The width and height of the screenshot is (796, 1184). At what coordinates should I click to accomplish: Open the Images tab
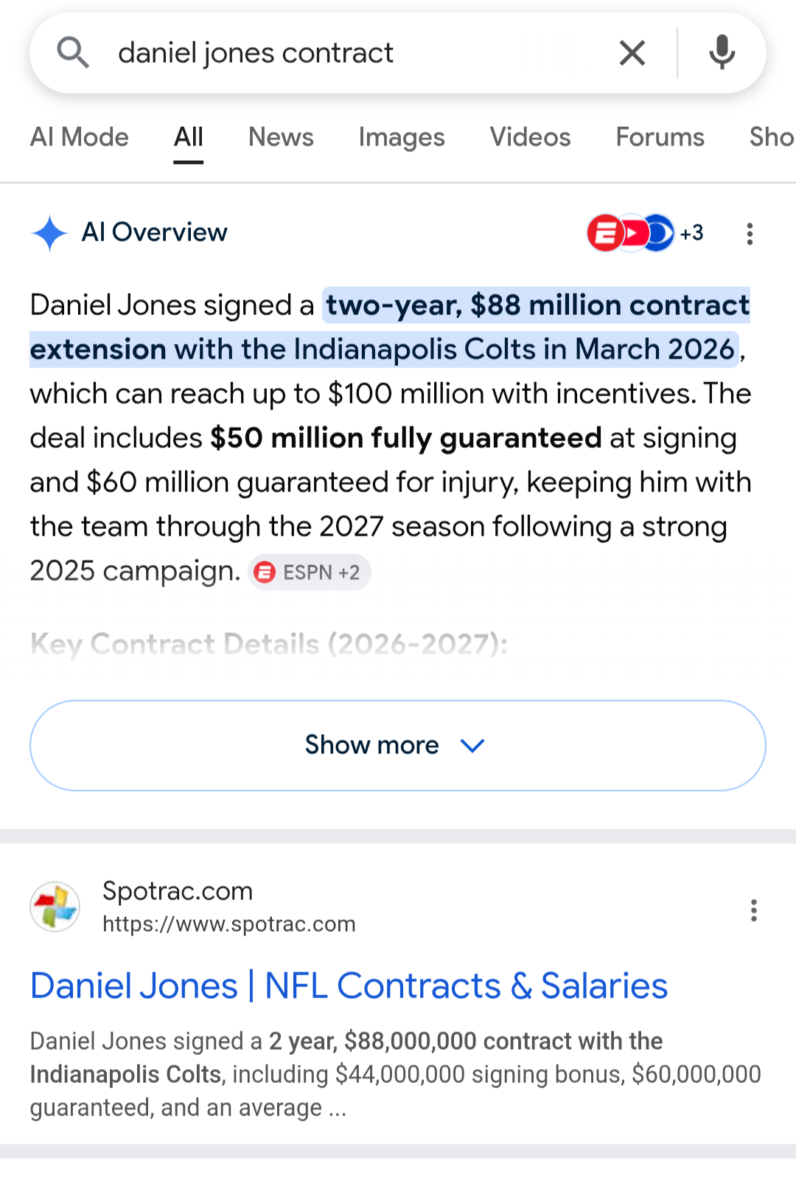click(402, 137)
